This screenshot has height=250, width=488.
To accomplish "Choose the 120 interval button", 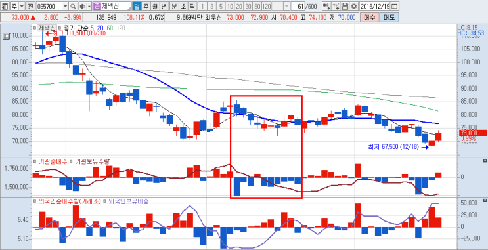I will pos(267,6).
